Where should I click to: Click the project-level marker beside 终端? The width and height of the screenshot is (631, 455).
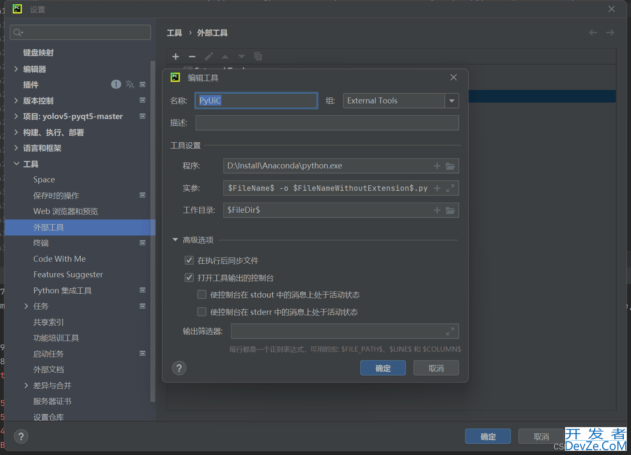[143, 243]
